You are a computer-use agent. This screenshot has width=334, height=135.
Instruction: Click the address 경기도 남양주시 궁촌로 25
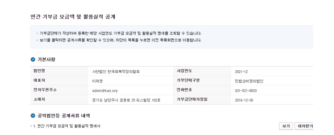(x=126, y=100)
